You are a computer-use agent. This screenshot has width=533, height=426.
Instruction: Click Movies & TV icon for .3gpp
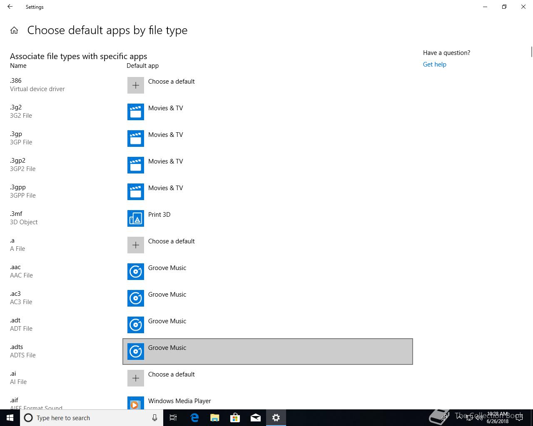click(x=136, y=192)
